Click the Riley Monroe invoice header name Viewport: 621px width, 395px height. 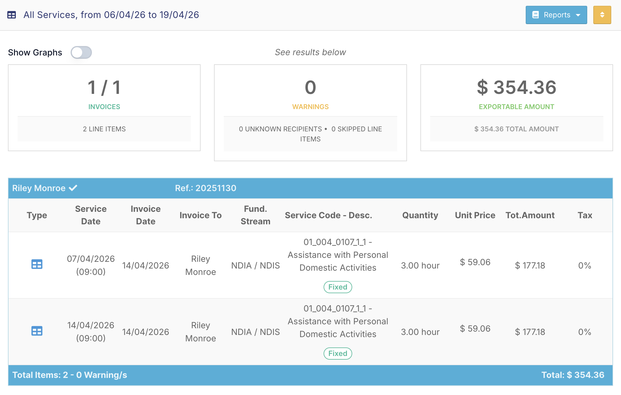pos(39,188)
